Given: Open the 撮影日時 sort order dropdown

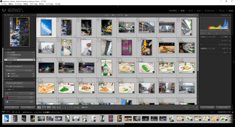Looking at the screenshot, I should (85, 107).
